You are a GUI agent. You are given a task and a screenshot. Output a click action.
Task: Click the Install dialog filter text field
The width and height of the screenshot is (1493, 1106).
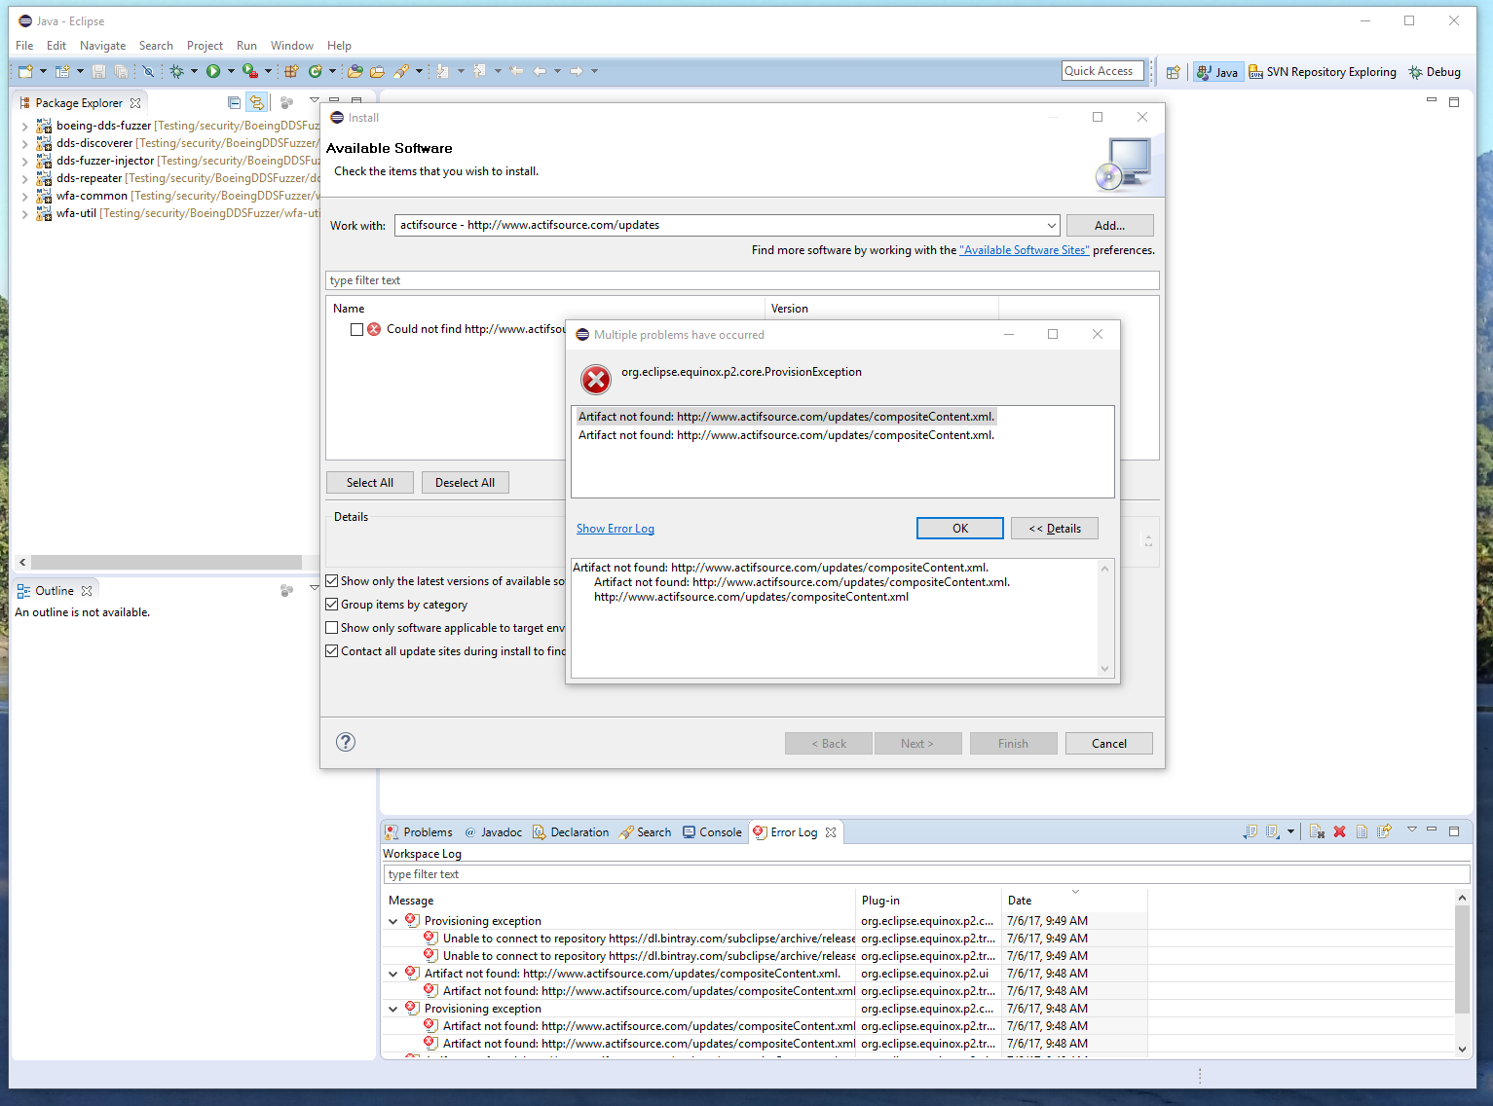pos(742,280)
